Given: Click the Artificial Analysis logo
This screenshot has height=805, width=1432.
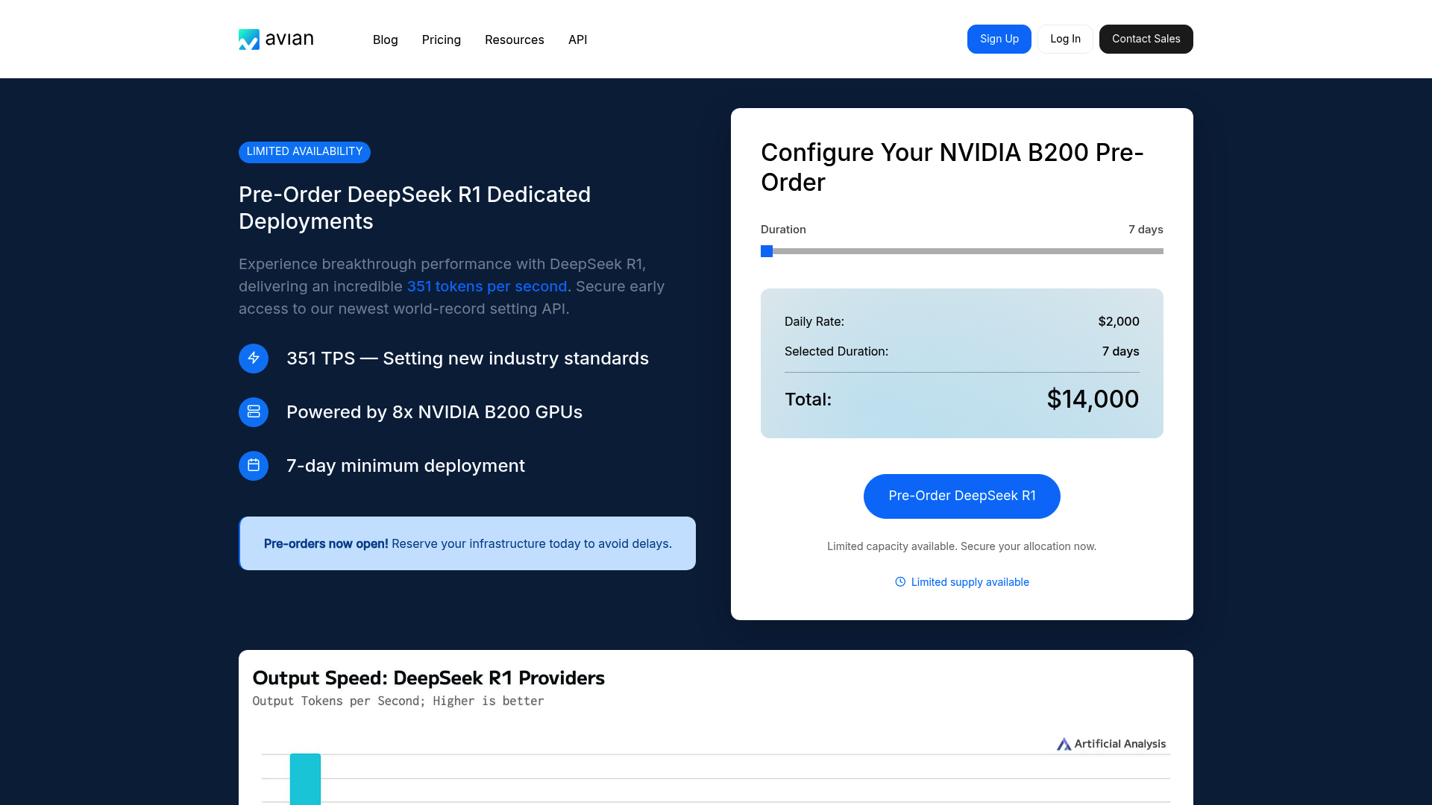Looking at the screenshot, I should tap(1111, 744).
